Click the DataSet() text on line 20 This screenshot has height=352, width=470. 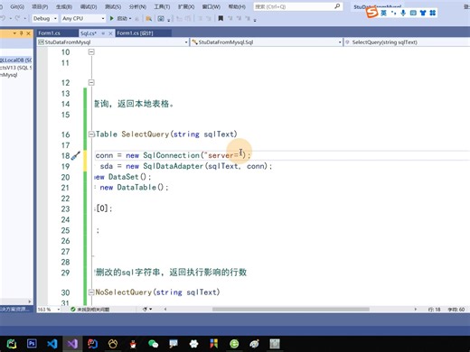127,177
